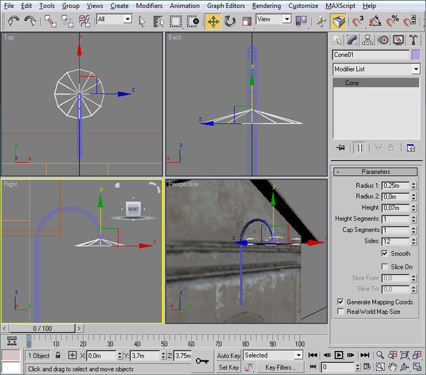Click the Pin Stack icon
Screen dimensions: 426x375
[341, 148]
